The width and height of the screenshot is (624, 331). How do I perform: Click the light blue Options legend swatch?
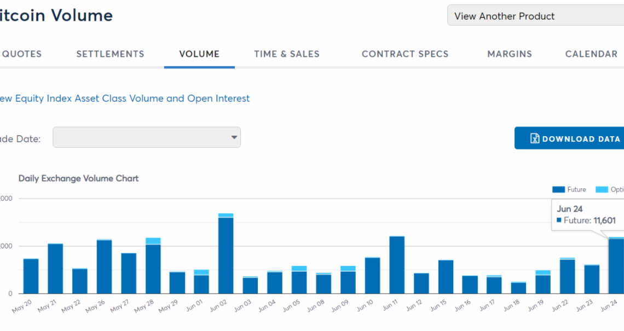pyautogui.click(x=602, y=189)
